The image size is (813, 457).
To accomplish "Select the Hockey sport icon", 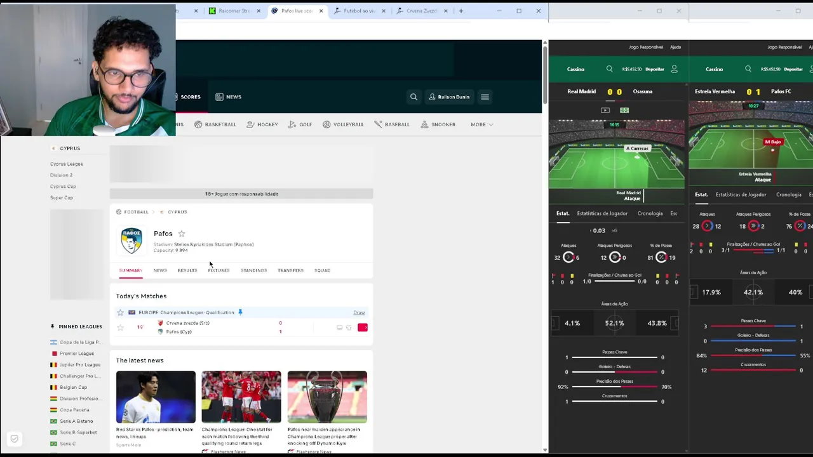I will [x=250, y=124].
